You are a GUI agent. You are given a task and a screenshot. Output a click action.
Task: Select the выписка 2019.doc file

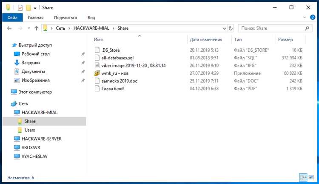click(119, 81)
